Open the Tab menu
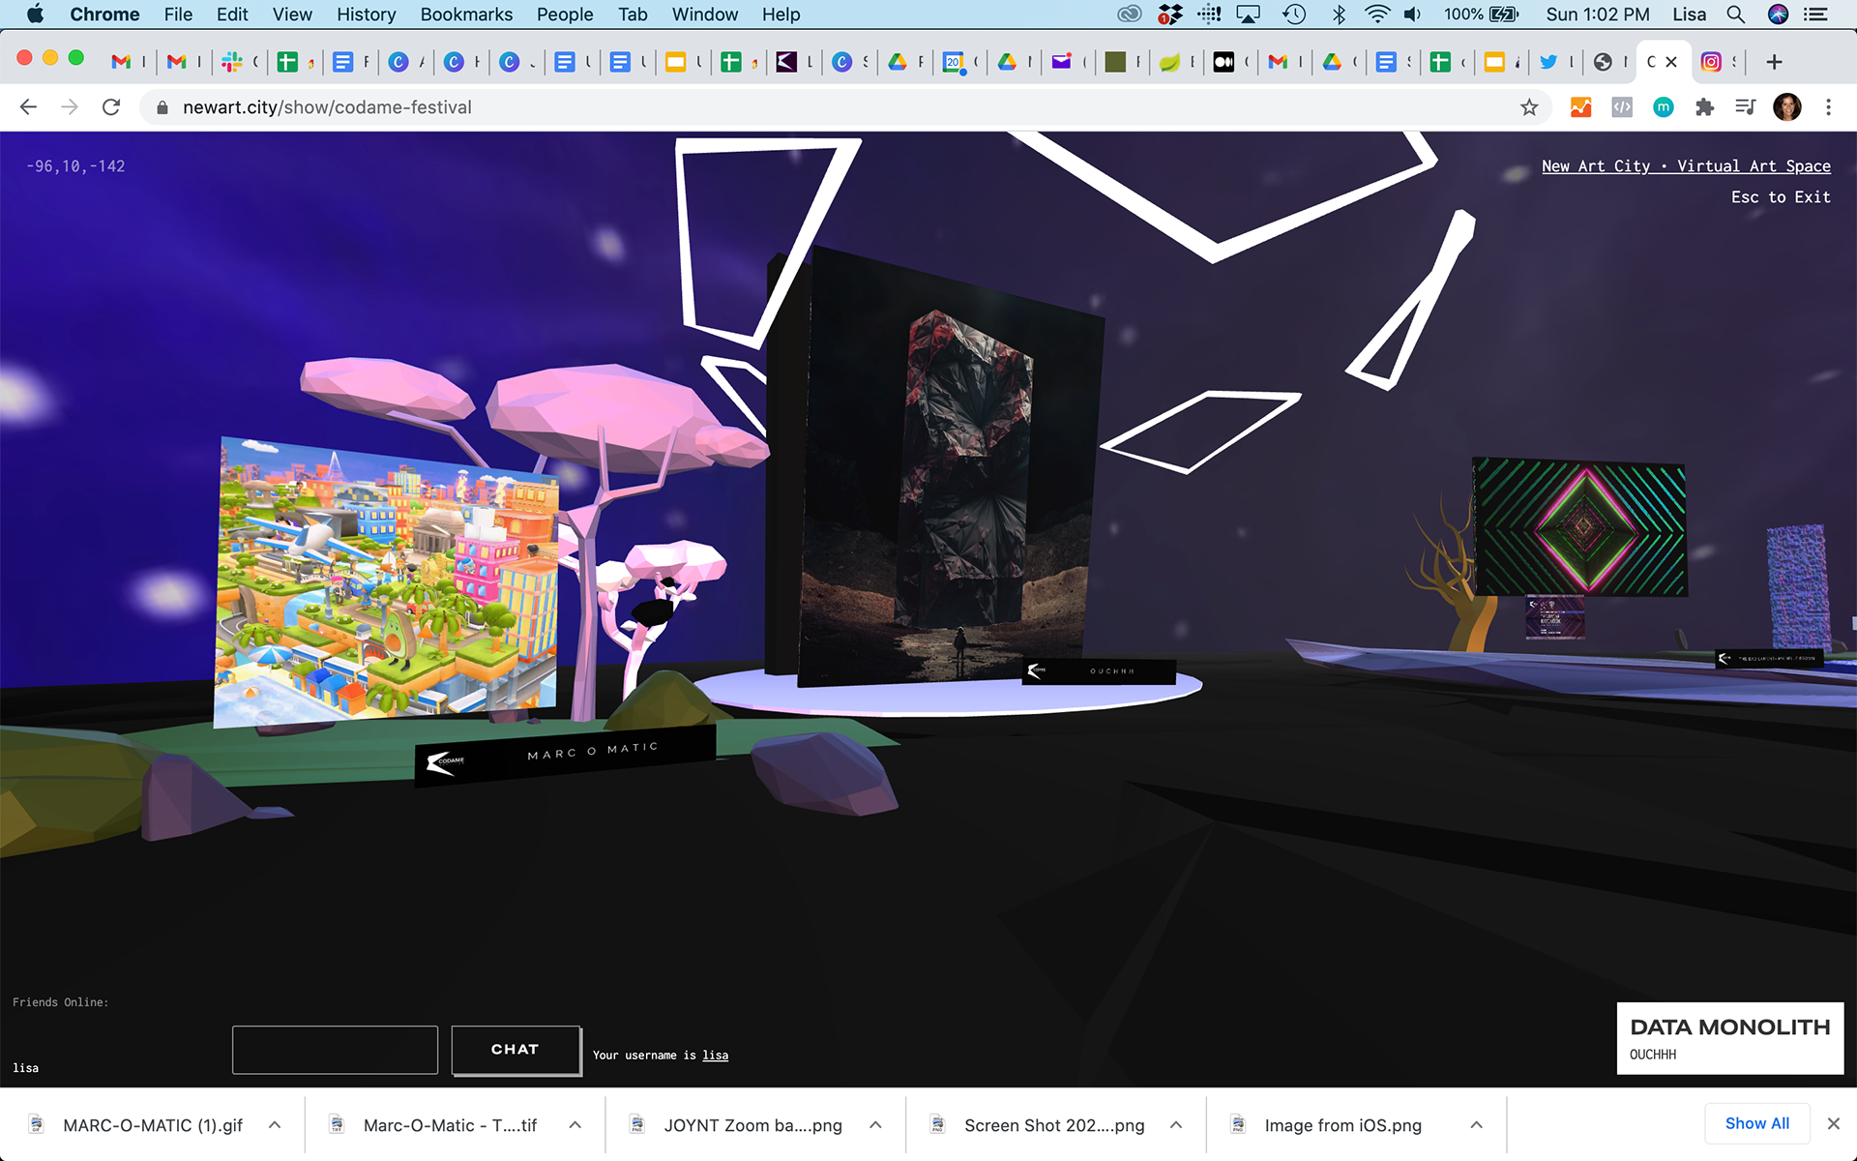Image resolution: width=1857 pixels, height=1161 pixels. 633,15
